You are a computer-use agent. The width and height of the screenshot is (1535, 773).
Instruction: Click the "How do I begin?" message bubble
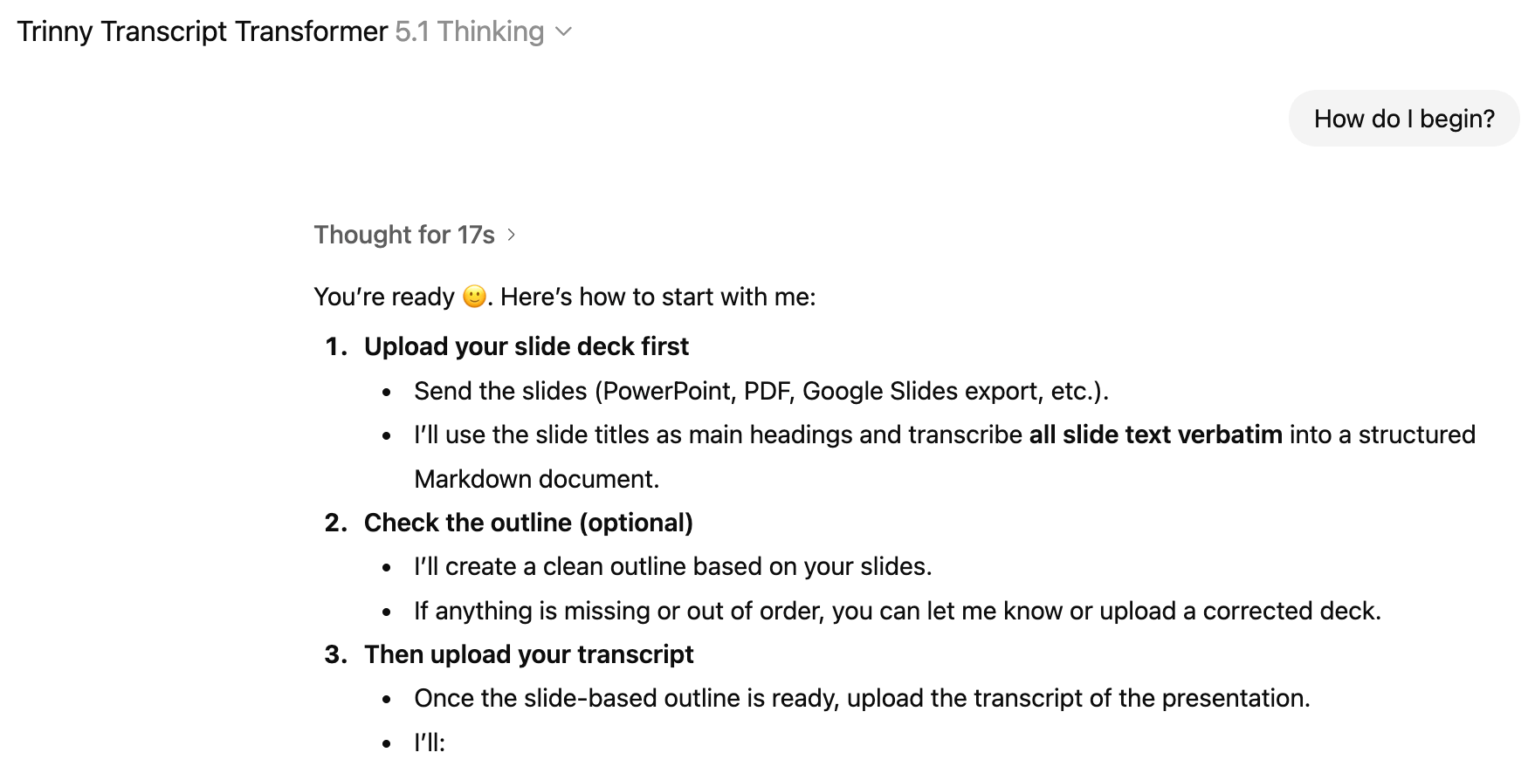pyautogui.click(x=1403, y=119)
